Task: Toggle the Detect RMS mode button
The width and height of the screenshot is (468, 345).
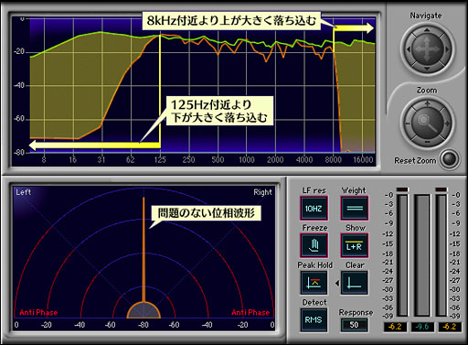Action: 314,320
